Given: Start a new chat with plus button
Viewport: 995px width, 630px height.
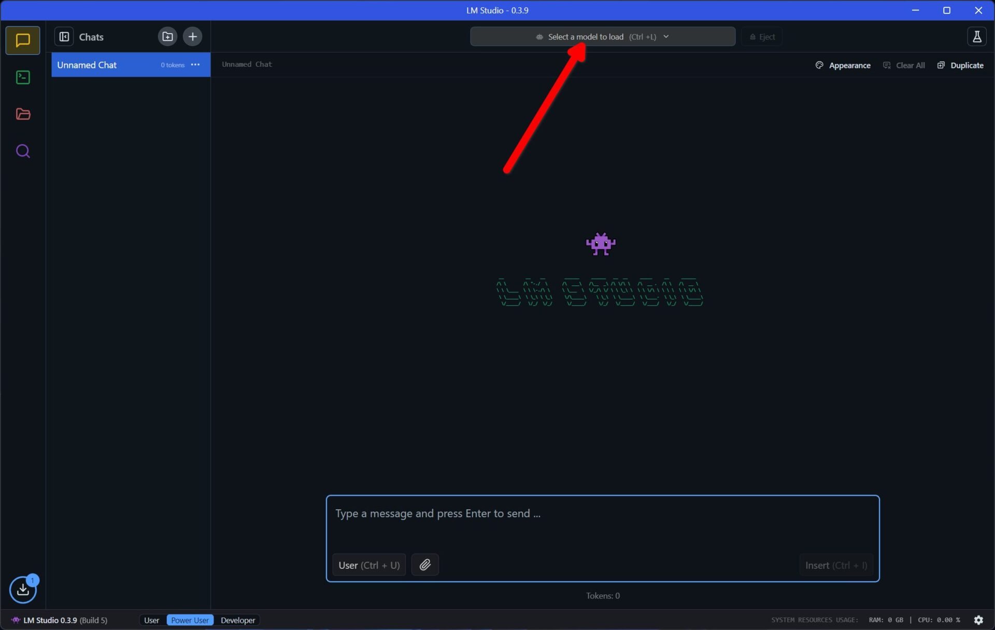Looking at the screenshot, I should (x=192, y=37).
